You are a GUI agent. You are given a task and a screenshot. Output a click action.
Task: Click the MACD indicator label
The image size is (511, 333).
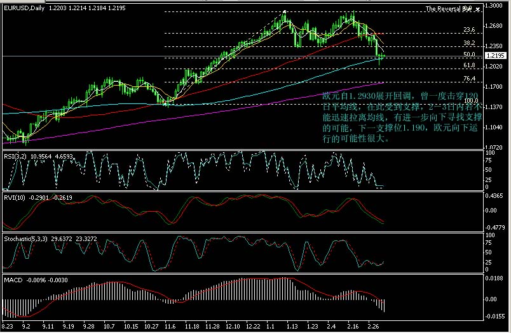coord(13,280)
